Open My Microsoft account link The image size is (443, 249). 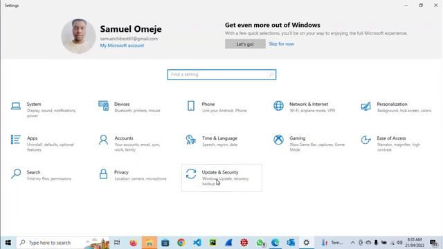(x=122, y=46)
